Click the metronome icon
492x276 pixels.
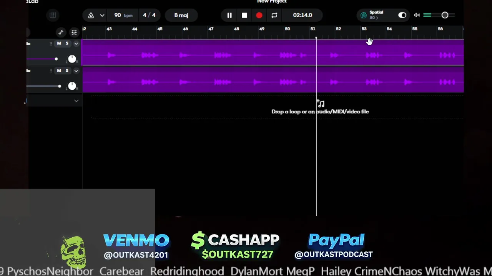(x=91, y=15)
